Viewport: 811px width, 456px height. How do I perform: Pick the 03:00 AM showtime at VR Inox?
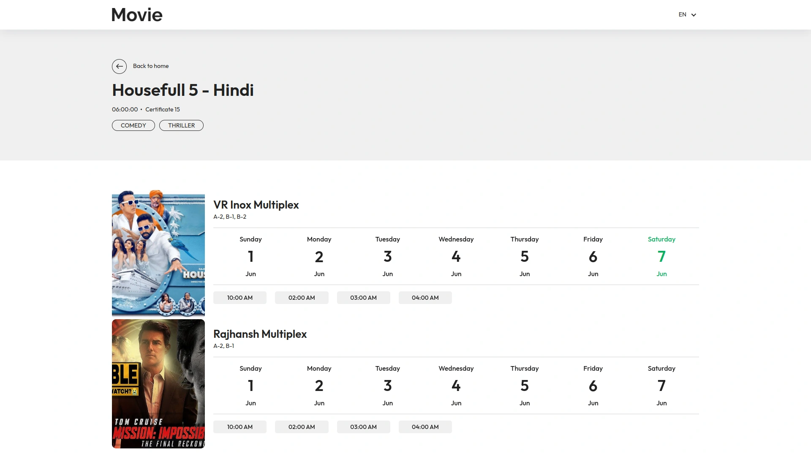point(363,298)
